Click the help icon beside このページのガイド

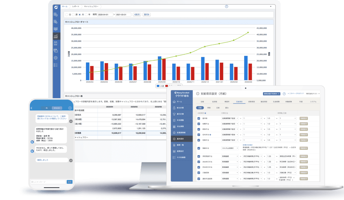click(284, 94)
